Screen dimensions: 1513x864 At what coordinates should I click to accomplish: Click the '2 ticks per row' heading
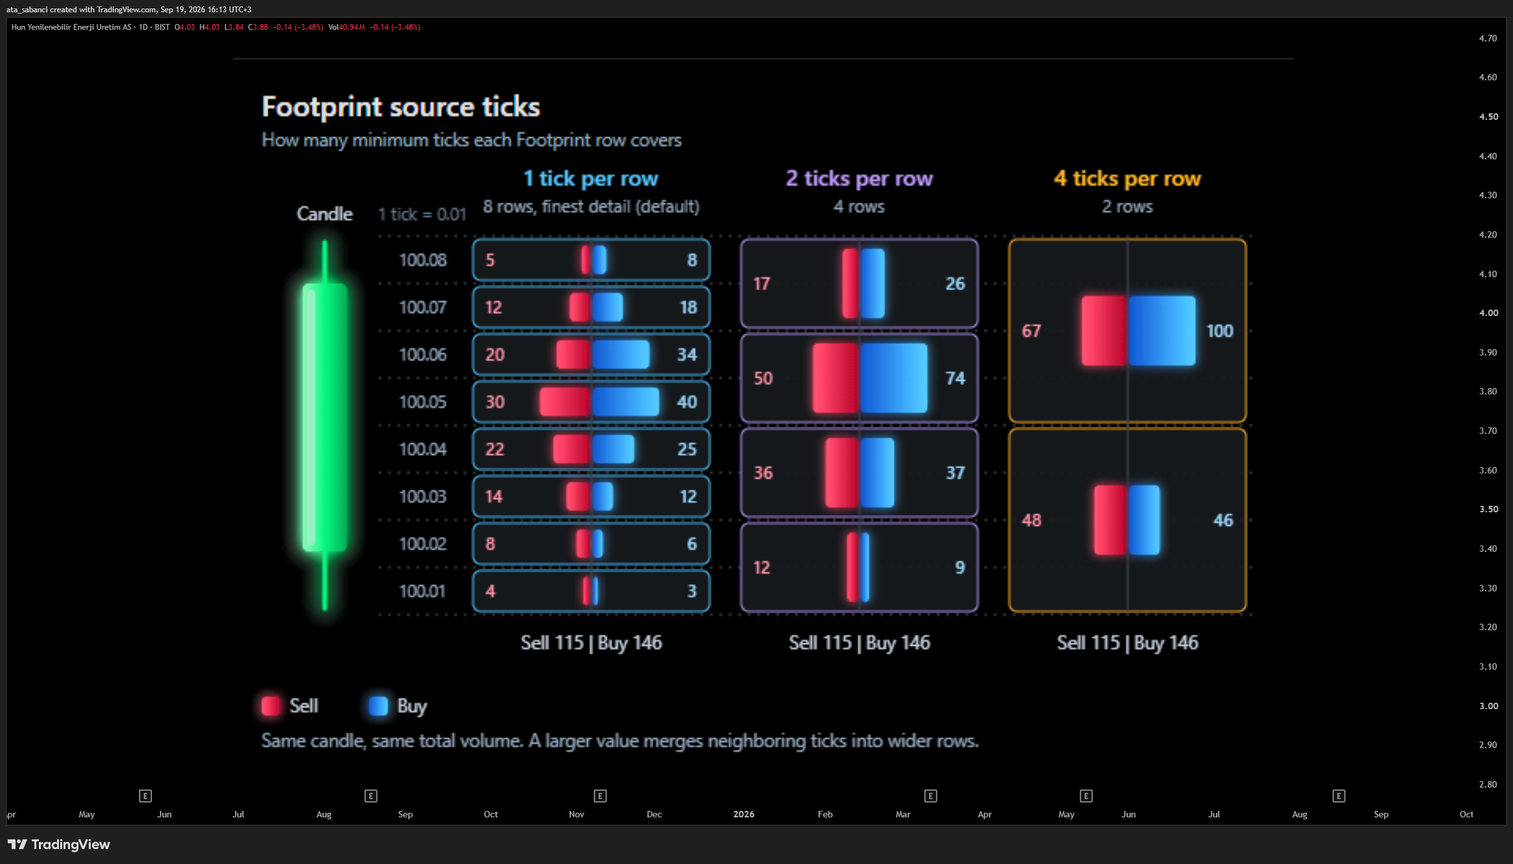(859, 178)
